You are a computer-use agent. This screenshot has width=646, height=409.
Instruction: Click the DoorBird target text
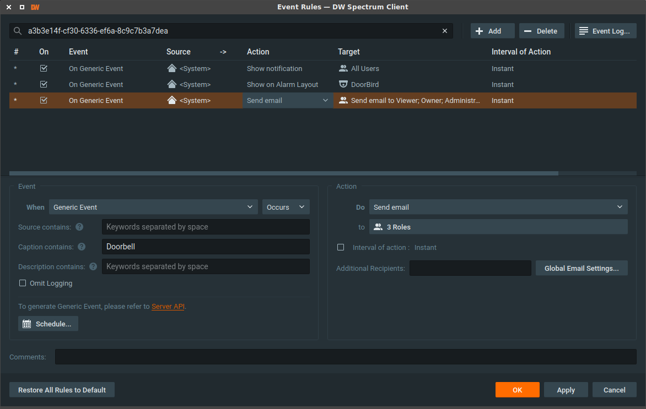(365, 84)
